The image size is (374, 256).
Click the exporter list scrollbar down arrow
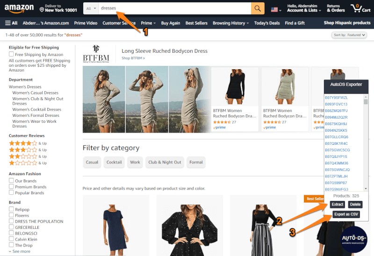(366, 189)
